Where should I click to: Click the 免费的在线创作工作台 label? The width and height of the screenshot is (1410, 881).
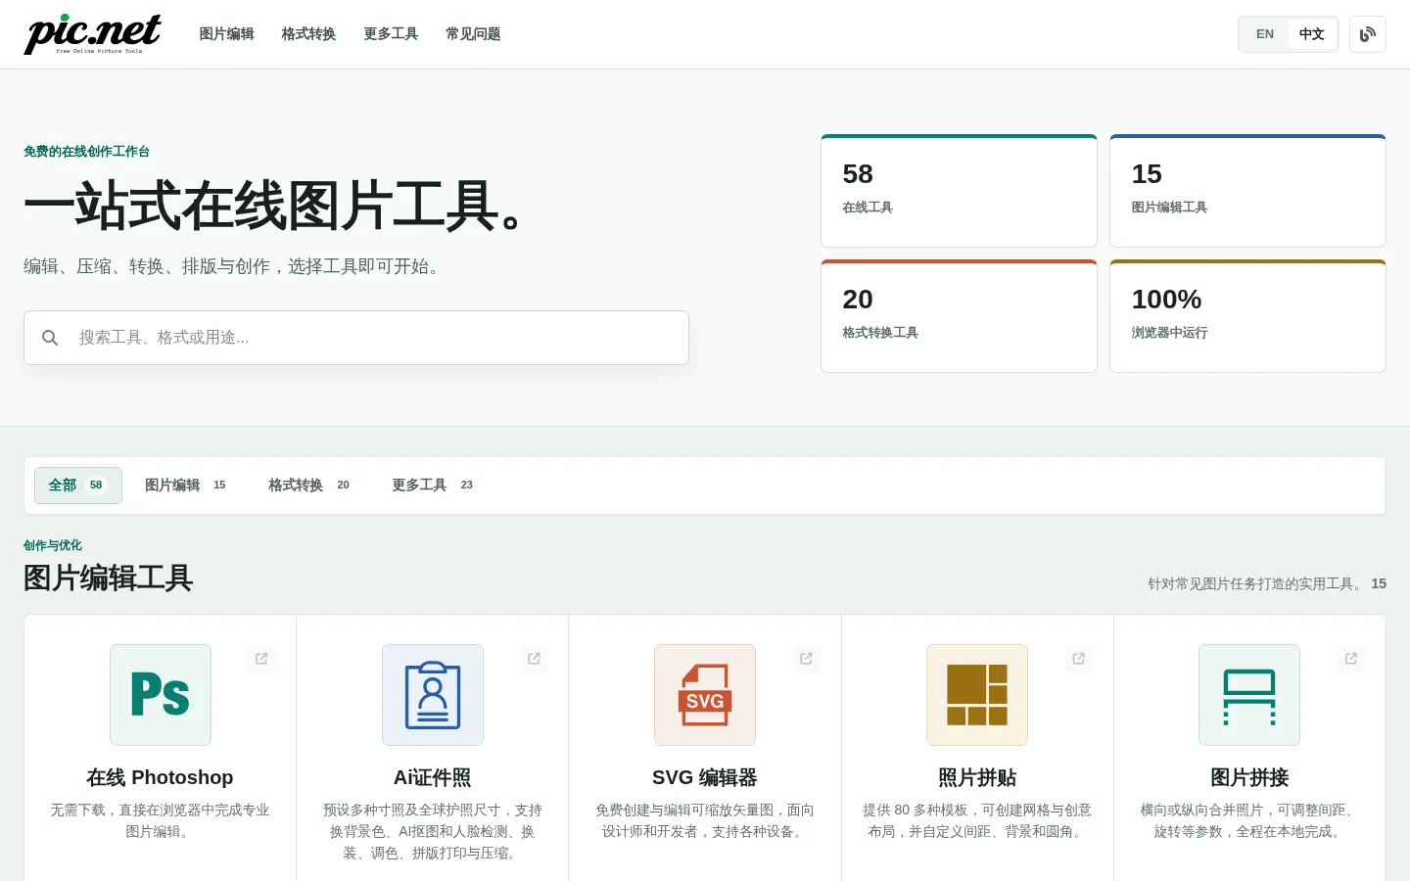click(87, 152)
